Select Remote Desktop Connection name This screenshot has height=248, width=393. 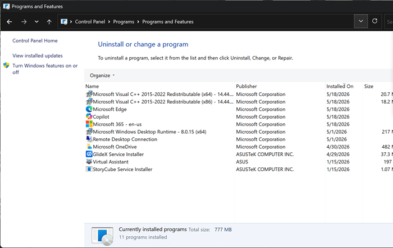(x=125, y=139)
